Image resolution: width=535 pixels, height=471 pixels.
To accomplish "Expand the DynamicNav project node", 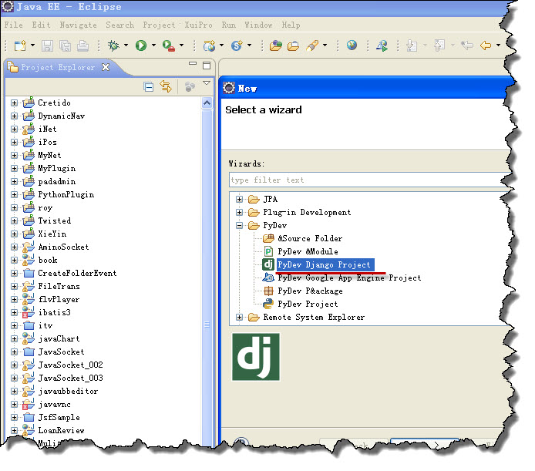I will click(14, 116).
